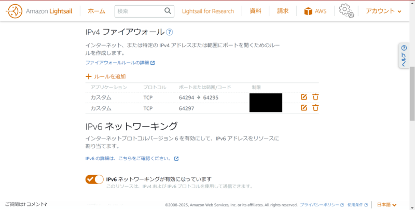Open Lightsail for Research
The width and height of the screenshot is (415, 210).
click(x=208, y=11)
